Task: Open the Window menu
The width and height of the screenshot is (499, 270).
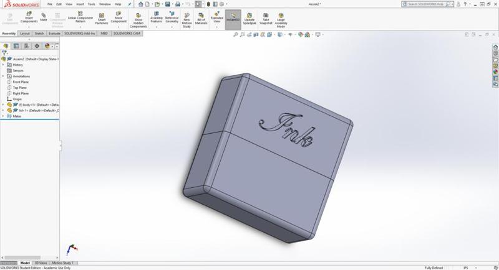Action: click(105, 4)
